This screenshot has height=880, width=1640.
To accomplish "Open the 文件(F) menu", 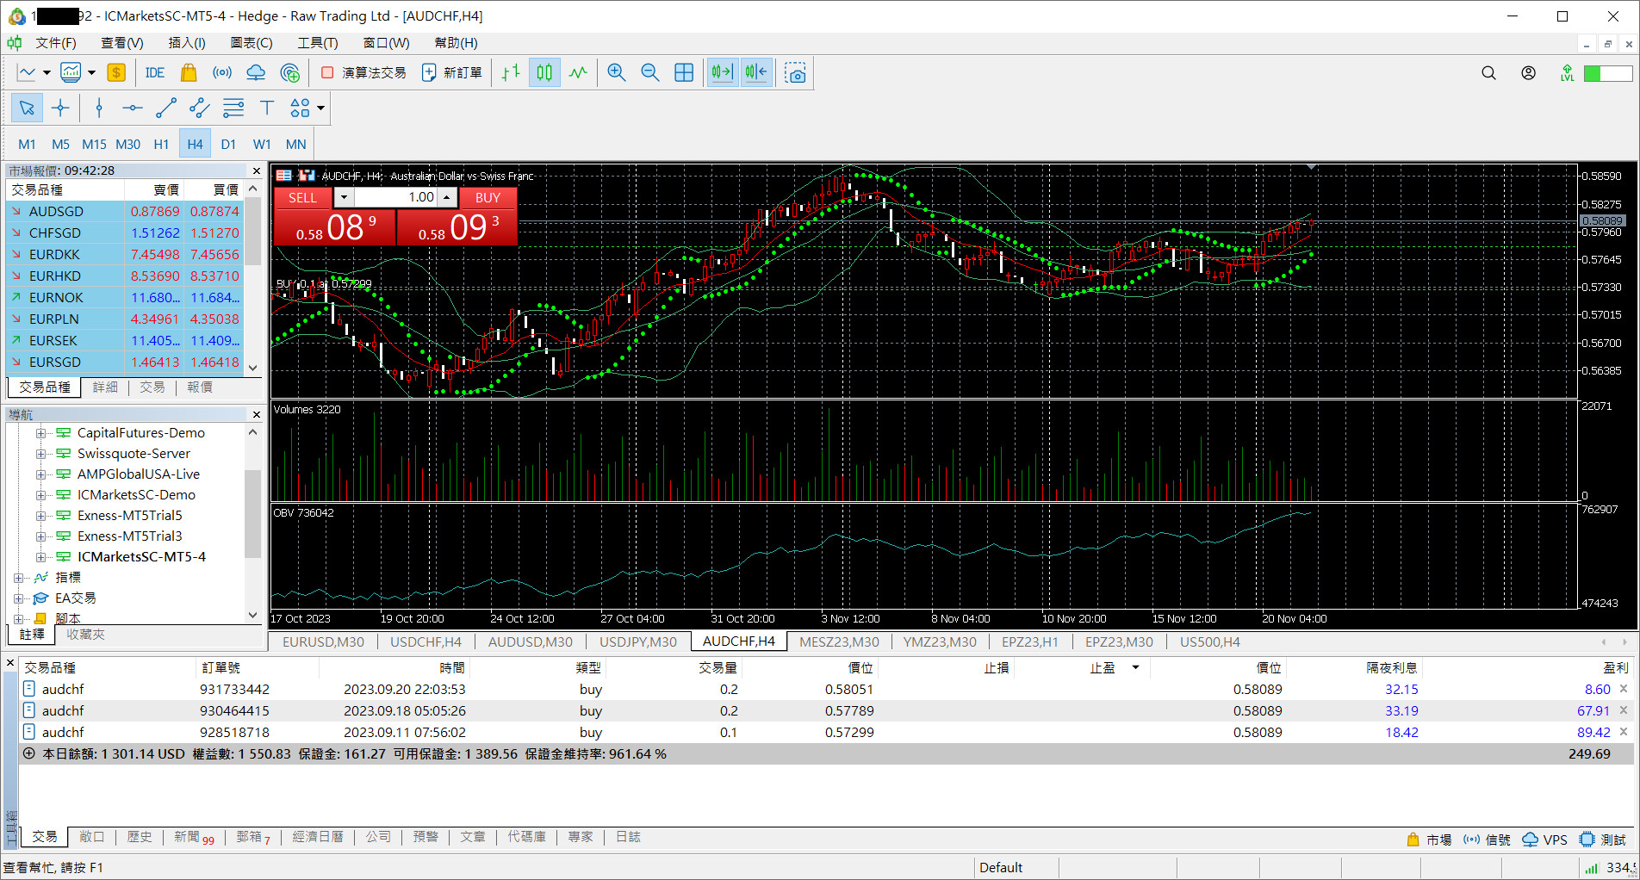I will point(55,43).
